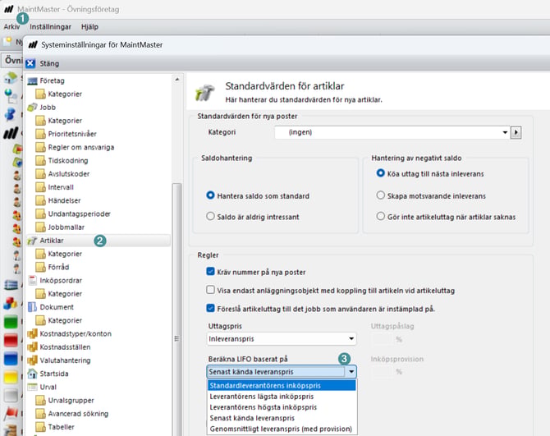Click the Undantagsperioder folder icon

click(x=40, y=214)
